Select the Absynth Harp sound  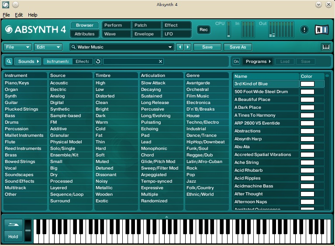tap(266, 139)
